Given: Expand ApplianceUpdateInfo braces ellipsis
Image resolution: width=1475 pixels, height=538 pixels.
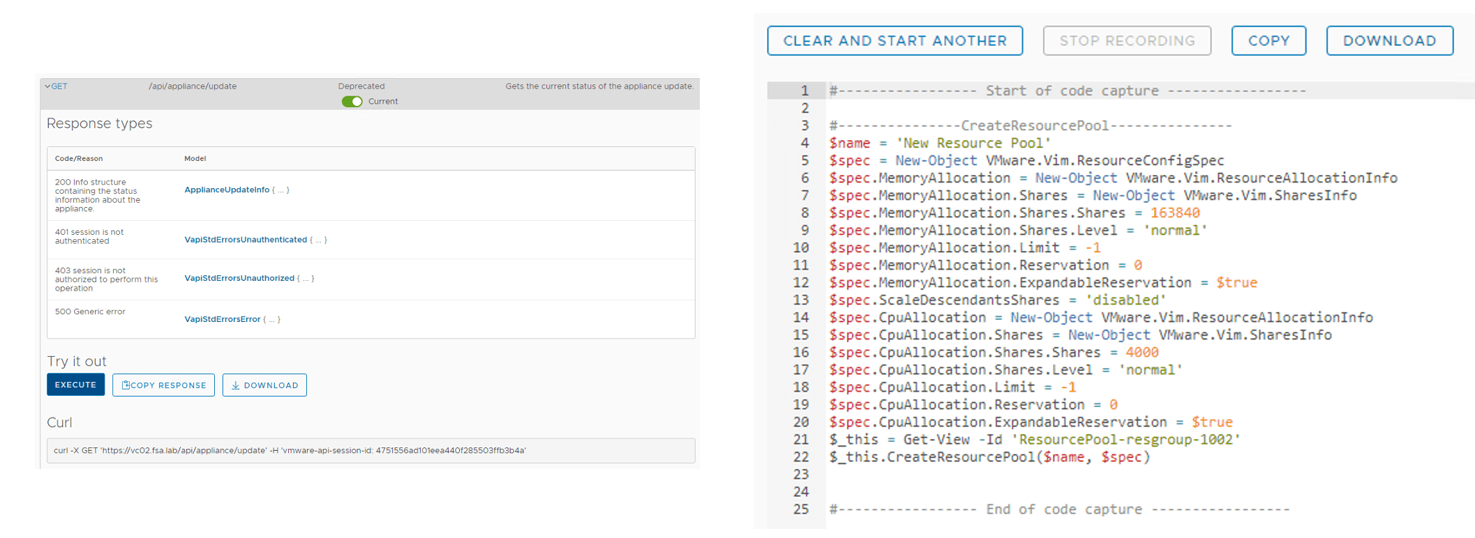Looking at the screenshot, I should coord(280,190).
